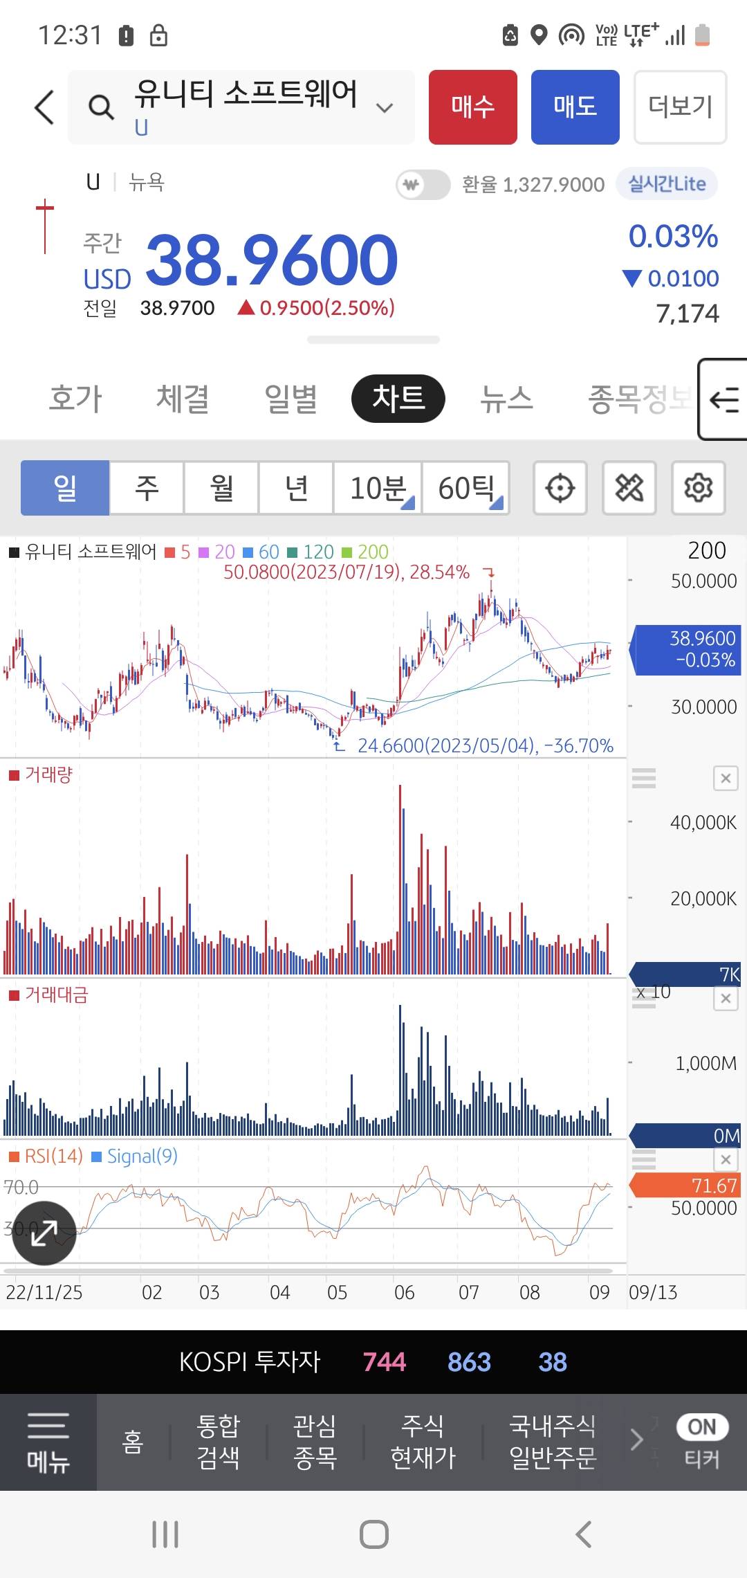Select the 일 daily chart period
Screen dimensions: 747x1578
coord(65,488)
